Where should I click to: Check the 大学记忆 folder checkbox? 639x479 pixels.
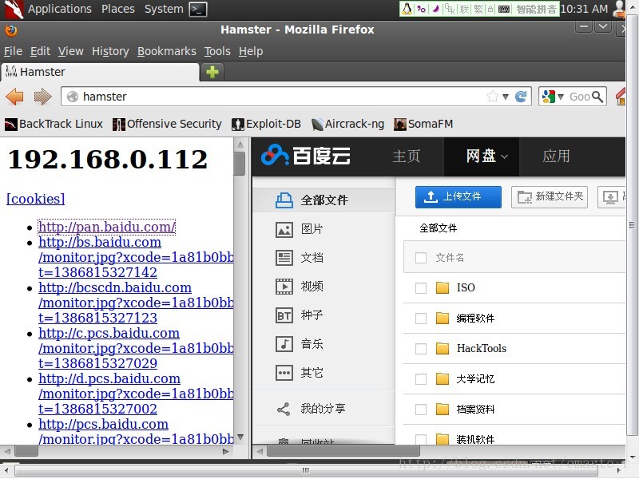(421, 379)
